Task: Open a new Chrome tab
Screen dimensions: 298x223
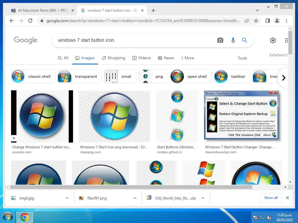Action: click(x=153, y=10)
